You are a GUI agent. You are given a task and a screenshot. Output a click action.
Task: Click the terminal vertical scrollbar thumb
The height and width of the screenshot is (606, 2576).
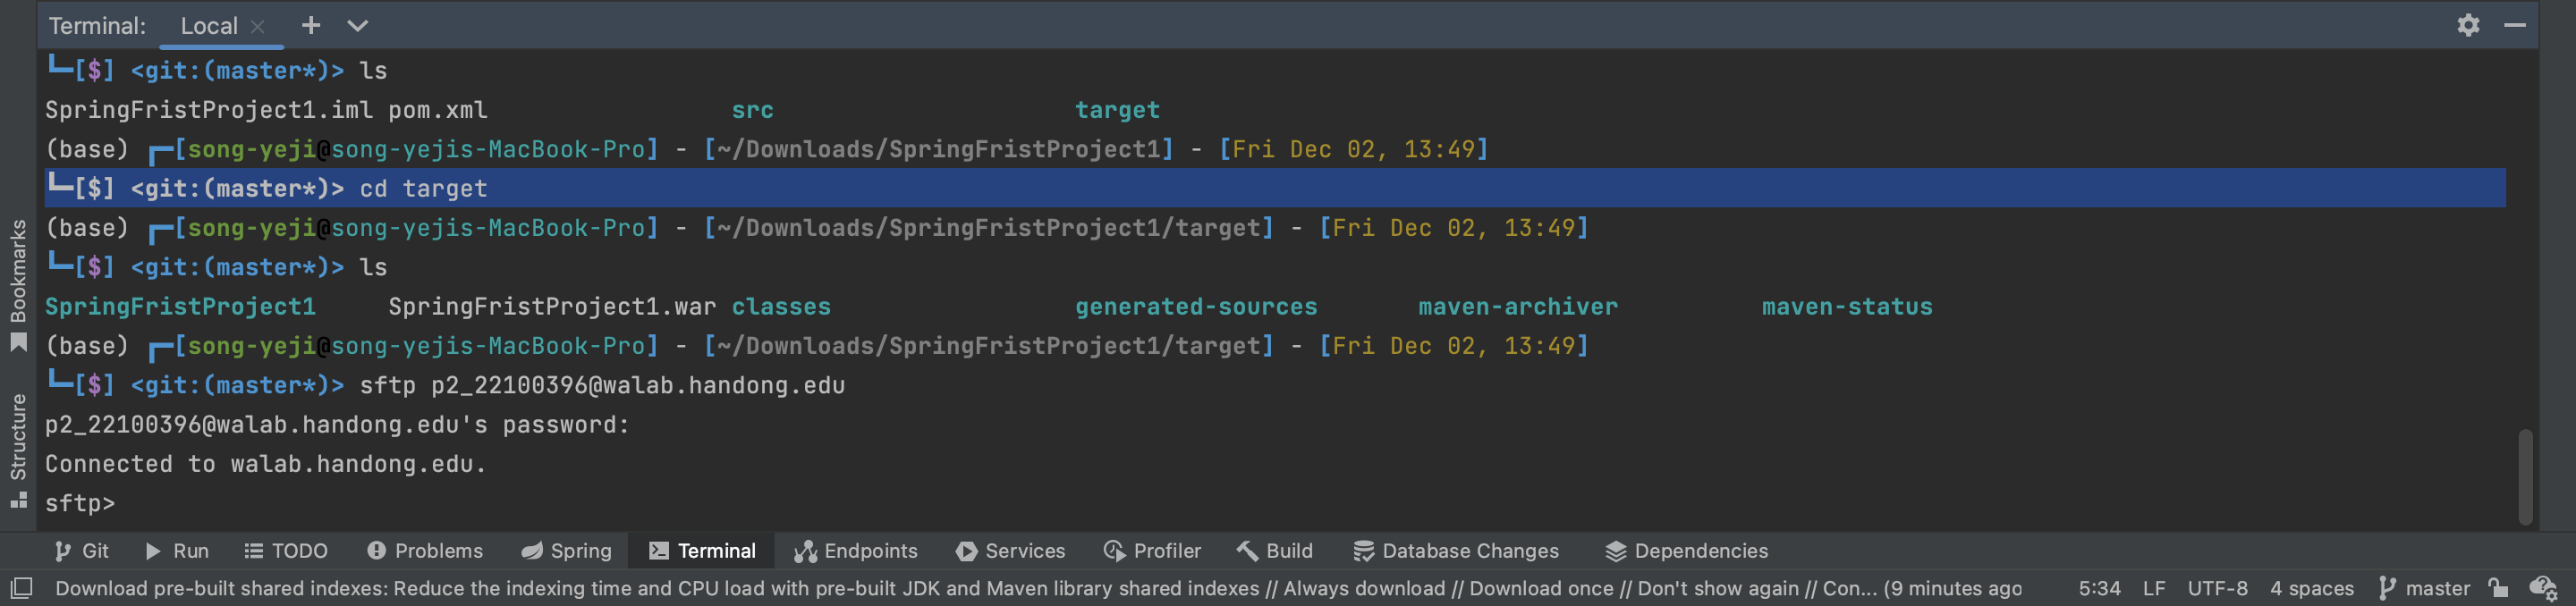2525,476
